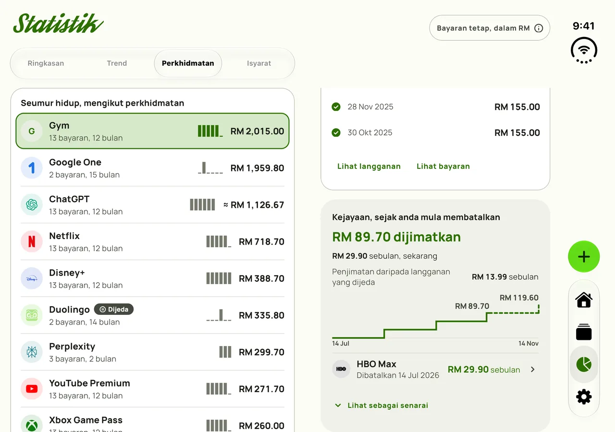Switch to the Trend tab
The height and width of the screenshot is (432, 615).
(117, 63)
